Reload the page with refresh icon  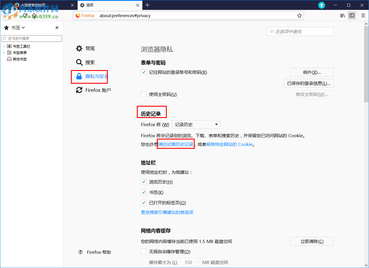(25, 15)
